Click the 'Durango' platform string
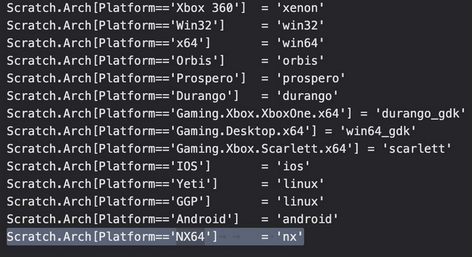Screen dimensions: 472x257 click(201, 96)
